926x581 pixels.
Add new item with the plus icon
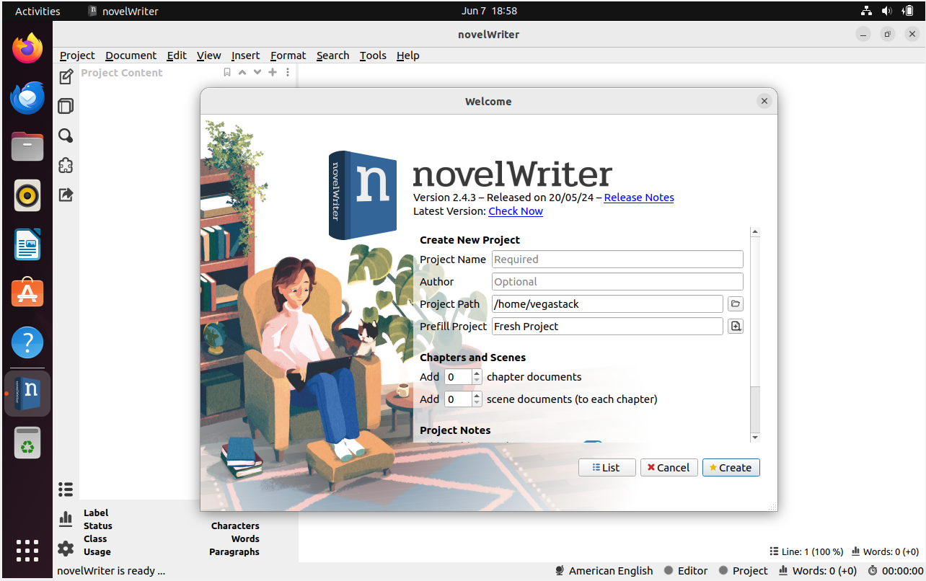[x=273, y=72]
